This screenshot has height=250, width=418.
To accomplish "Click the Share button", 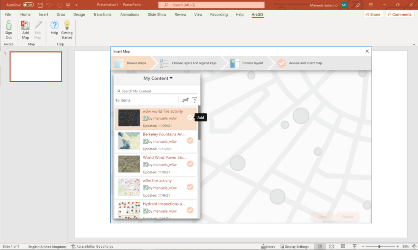I will tap(373, 14).
